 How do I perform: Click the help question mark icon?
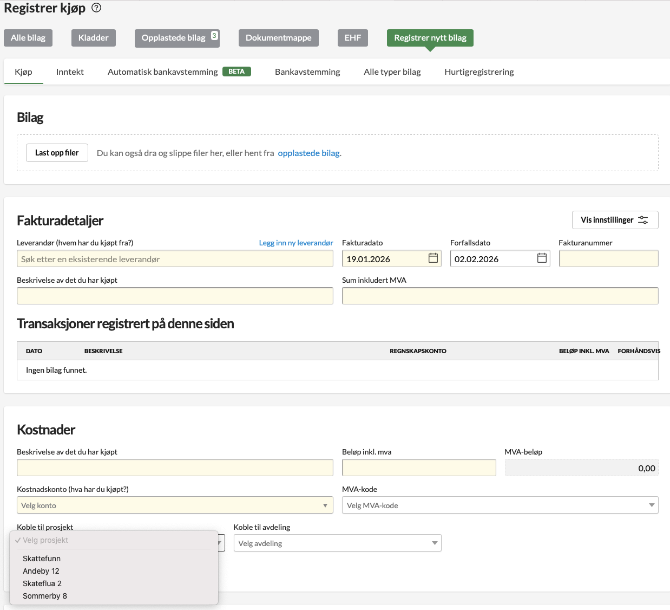pyautogui.click(x=96, y=8)
